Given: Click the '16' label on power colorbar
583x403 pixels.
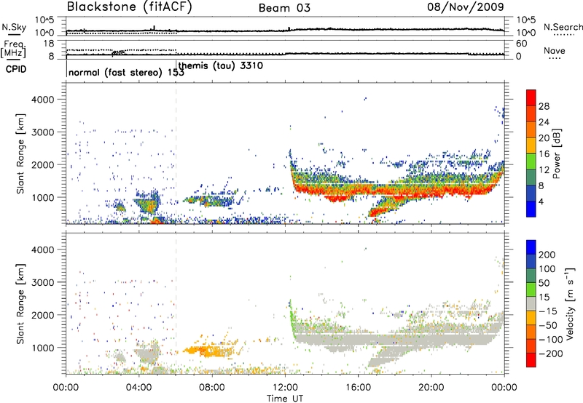Looking at the screenshot, I should tap(544, 154).
